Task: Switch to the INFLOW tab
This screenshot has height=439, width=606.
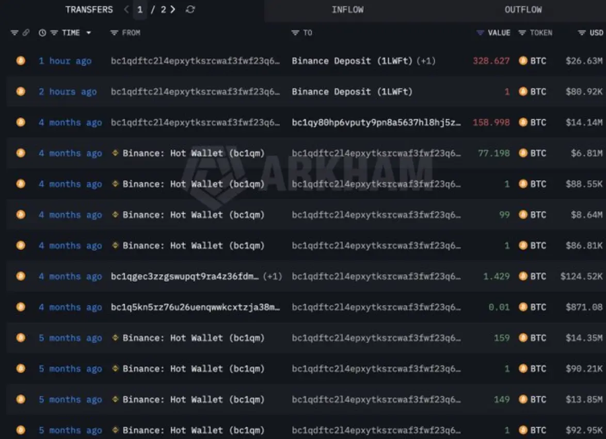Action: (x=347, y=10)
